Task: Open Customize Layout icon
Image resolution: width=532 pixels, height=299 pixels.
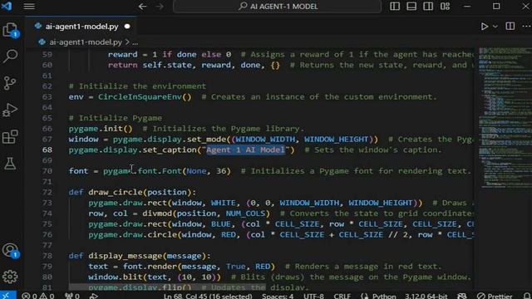Action: (x=446, y=7)
